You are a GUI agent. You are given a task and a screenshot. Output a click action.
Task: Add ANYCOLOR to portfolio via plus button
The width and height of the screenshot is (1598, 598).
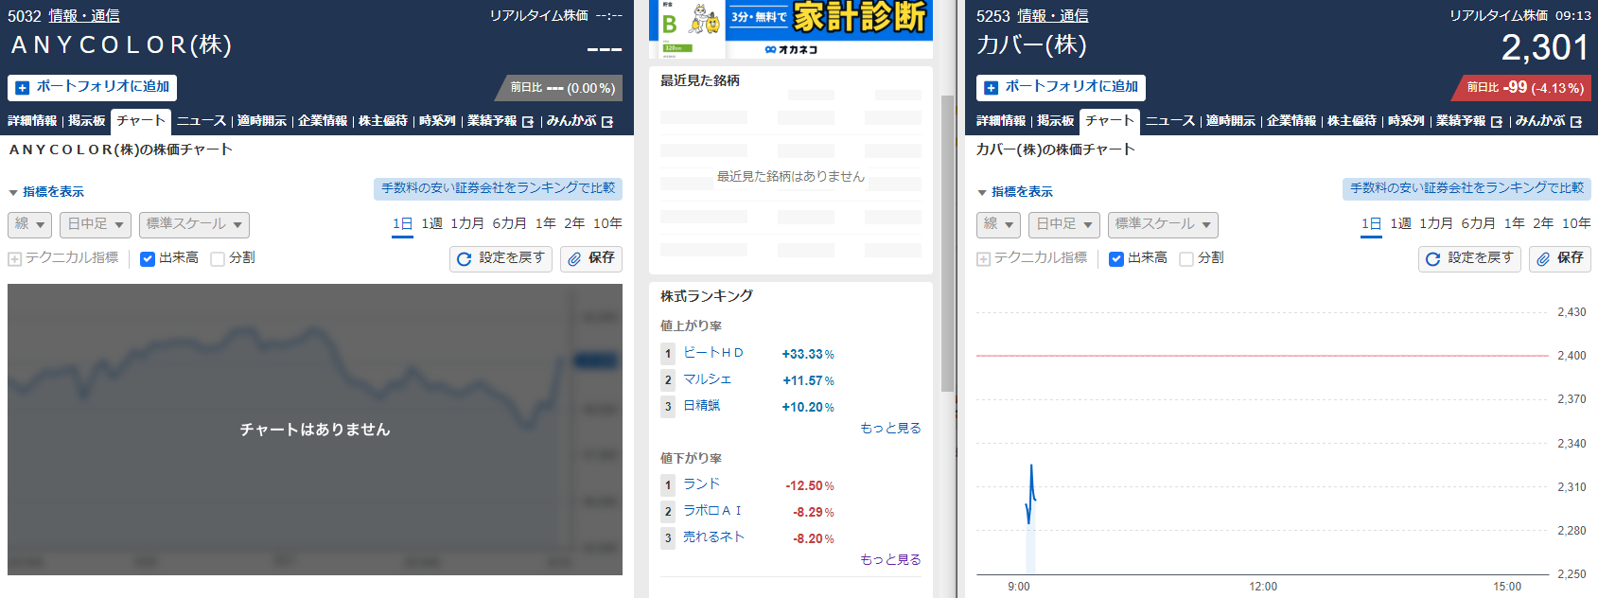pyautogui.click(x=23, y=87)
